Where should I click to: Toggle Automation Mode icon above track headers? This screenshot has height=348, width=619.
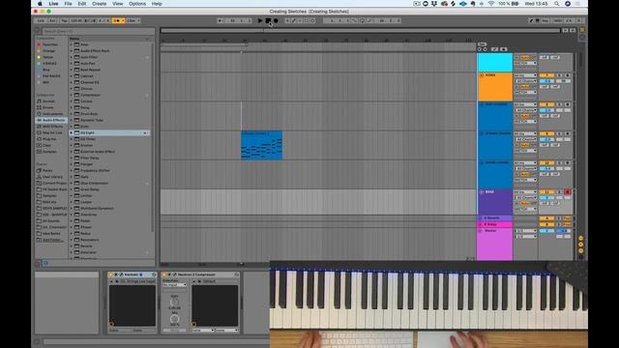coord(494,49)
